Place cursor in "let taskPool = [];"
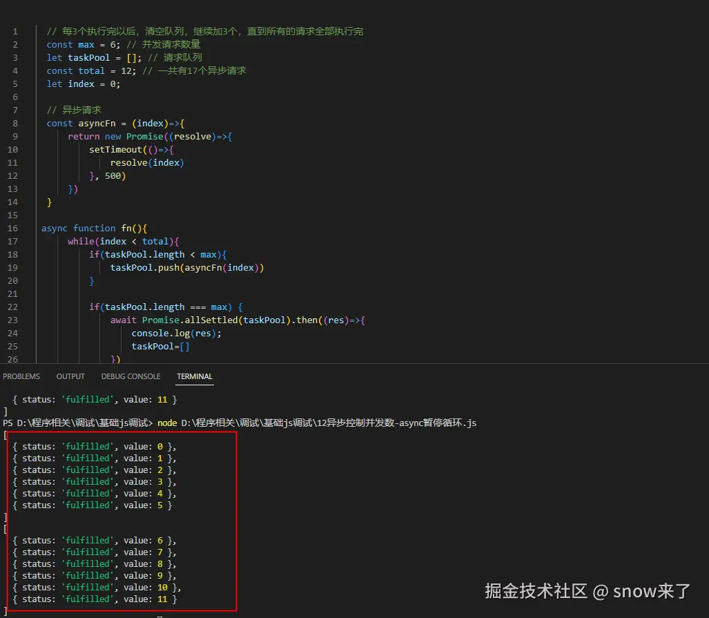The width and height of the screenshot is (709, 618). [94, 57]
